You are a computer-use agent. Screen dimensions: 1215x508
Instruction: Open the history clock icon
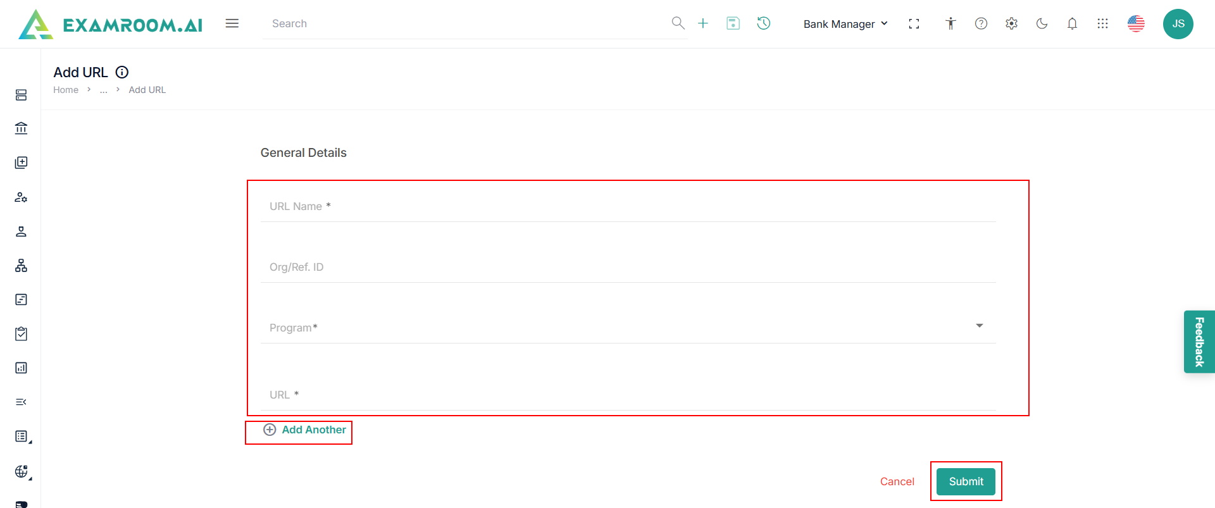pyautogui.click(x=764, y=23)
